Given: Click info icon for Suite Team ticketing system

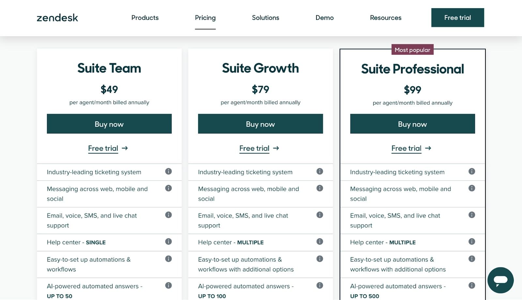Looking at the screenshot, I should click(x=168, y=171).
